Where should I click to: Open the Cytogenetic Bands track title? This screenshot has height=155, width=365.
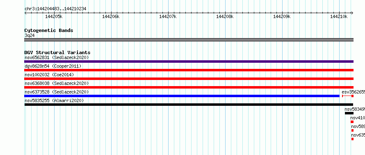point(49,30)
